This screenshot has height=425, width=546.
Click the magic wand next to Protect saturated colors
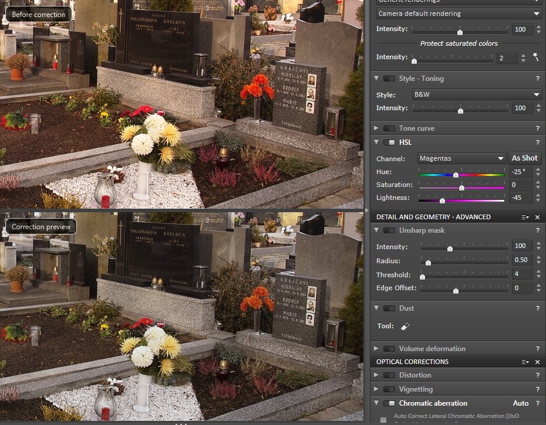[535, 57]
